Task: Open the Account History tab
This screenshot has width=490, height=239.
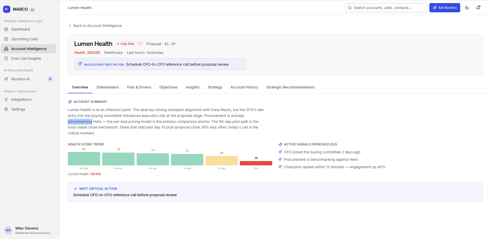Action: pyautogui.click(x=244, y=87)
